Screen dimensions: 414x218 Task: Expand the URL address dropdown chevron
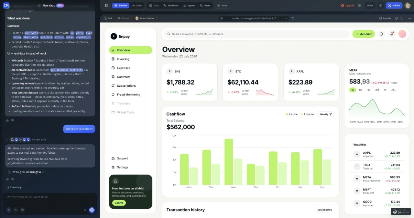pos(286,18)
